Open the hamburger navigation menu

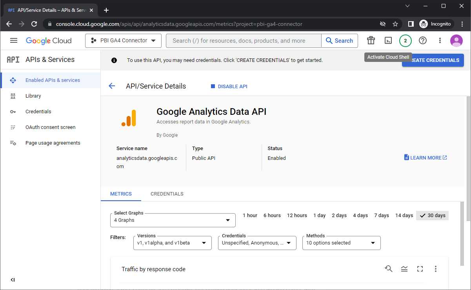[x=14, y=40]
